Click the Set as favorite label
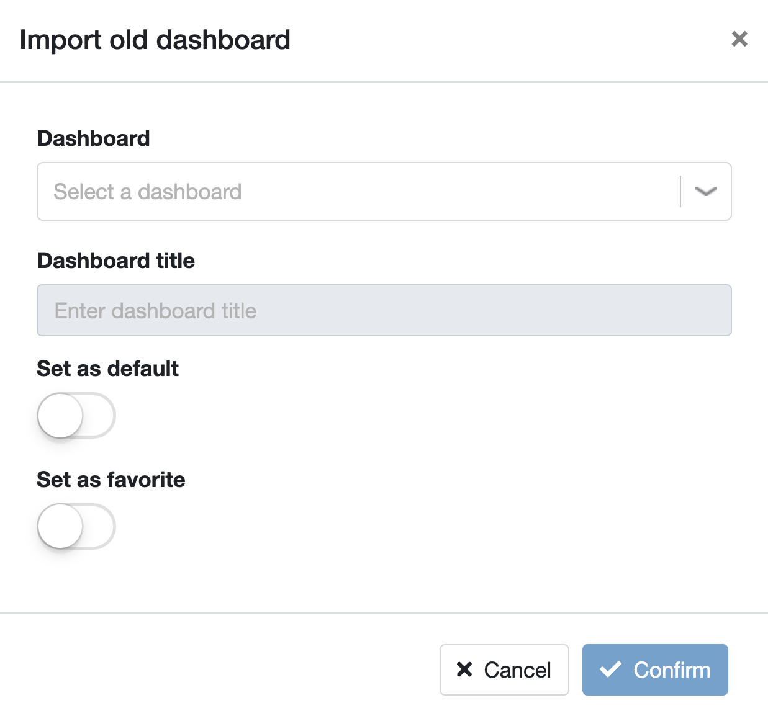 111,480
